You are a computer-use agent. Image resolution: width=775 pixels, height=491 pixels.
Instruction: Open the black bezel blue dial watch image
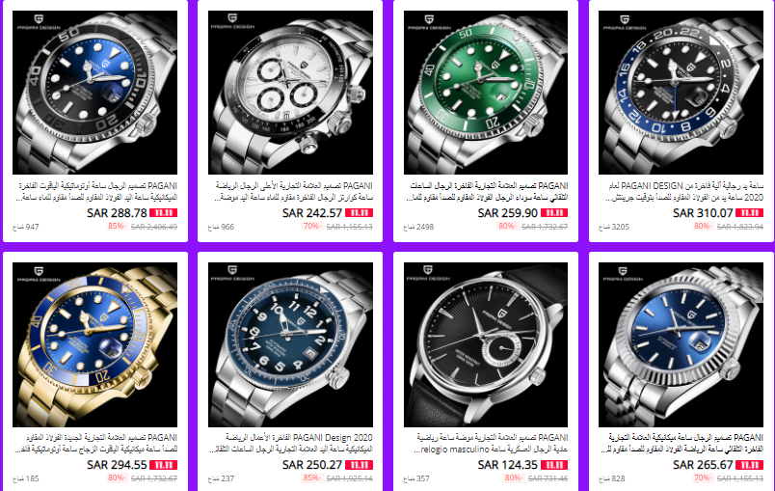pos(94,93)
